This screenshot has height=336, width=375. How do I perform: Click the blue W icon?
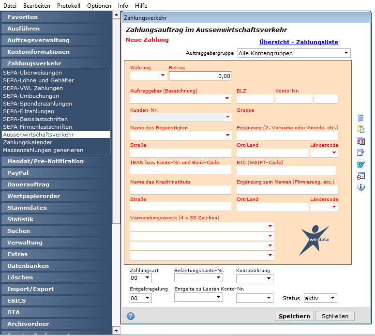360,164
